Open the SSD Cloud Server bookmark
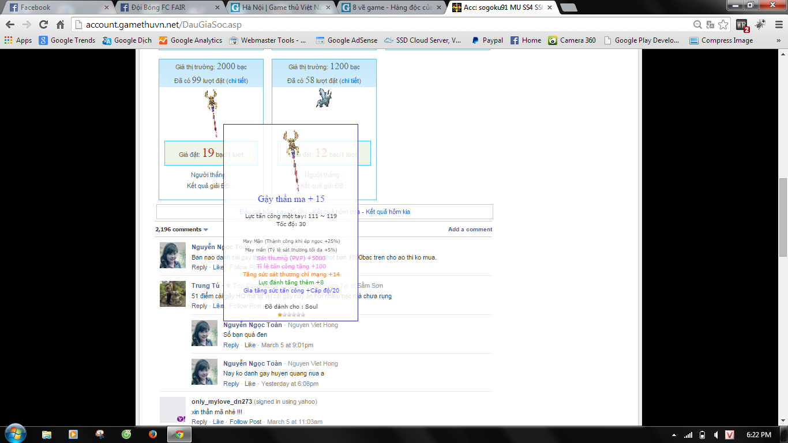The height and width of the screenshot is (443, 788). 422,40
